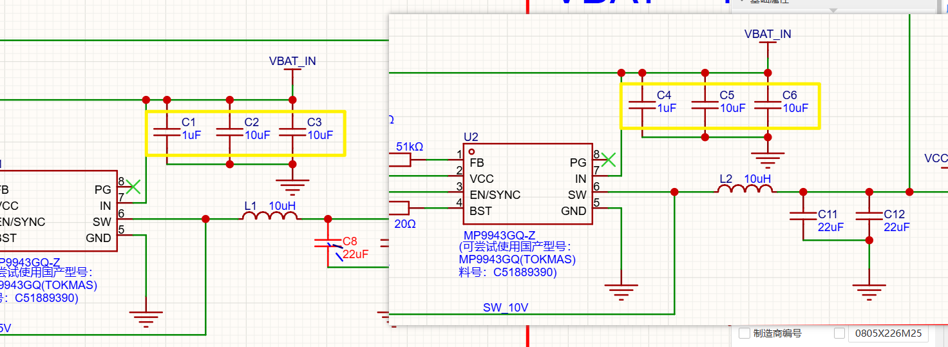The height and width of the screenshot is (347, 948).
Task: Select capacitor C5 symbol (10uF)
Action: [x=705, y=104]
